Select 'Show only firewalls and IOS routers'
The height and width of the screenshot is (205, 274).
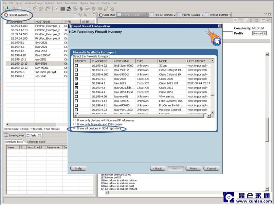coord(75,124)
